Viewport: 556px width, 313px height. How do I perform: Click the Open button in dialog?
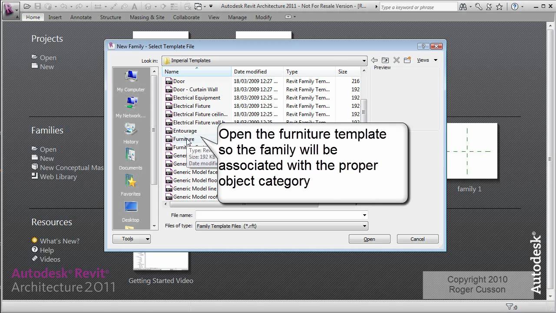point(369,239)
